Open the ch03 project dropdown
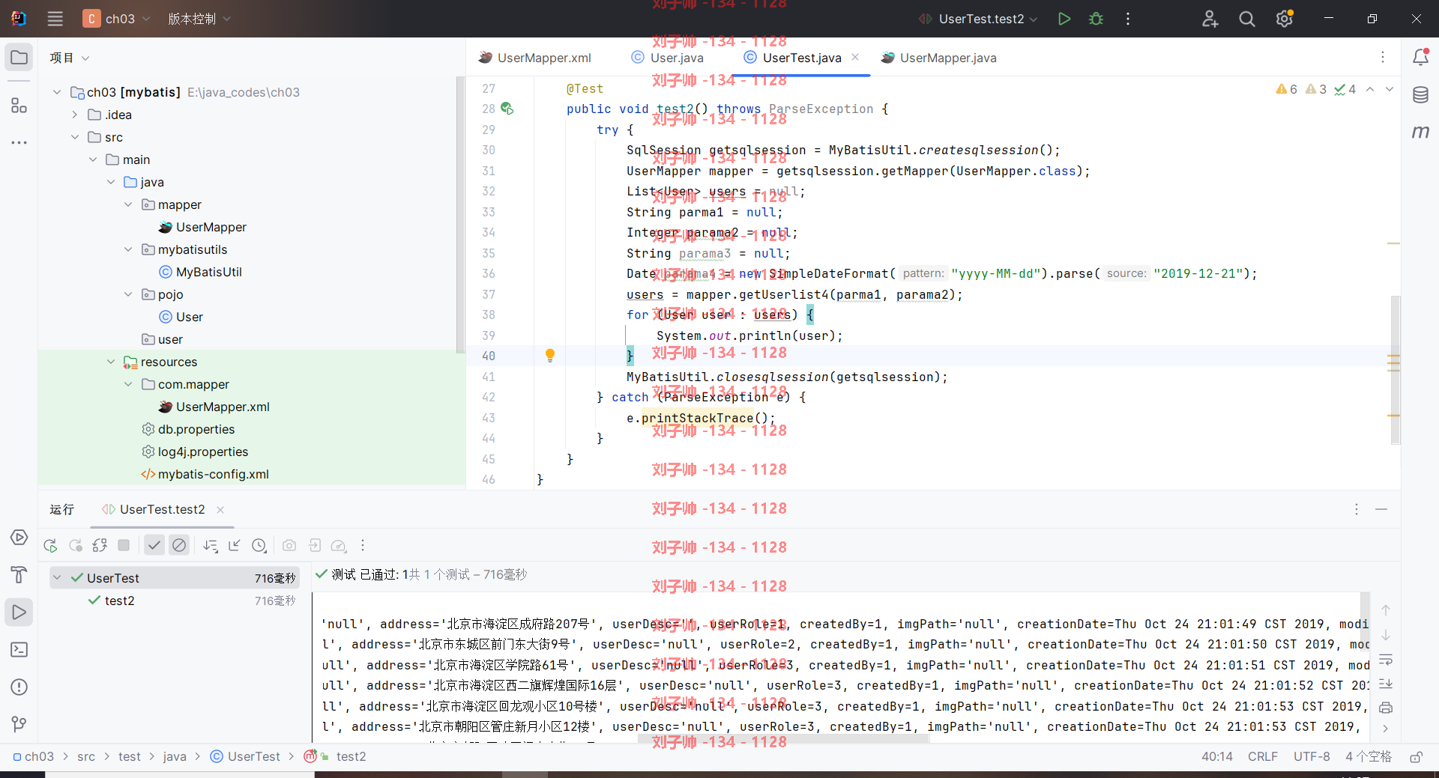The image size is (1439, 778). pos(117,19)
